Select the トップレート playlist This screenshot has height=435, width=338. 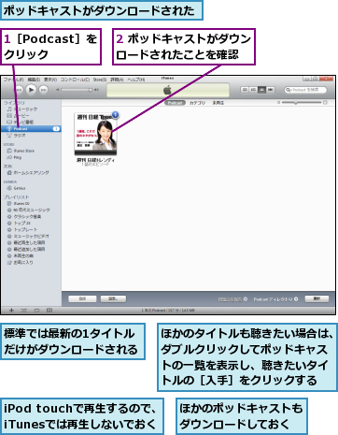click(31, 229)
